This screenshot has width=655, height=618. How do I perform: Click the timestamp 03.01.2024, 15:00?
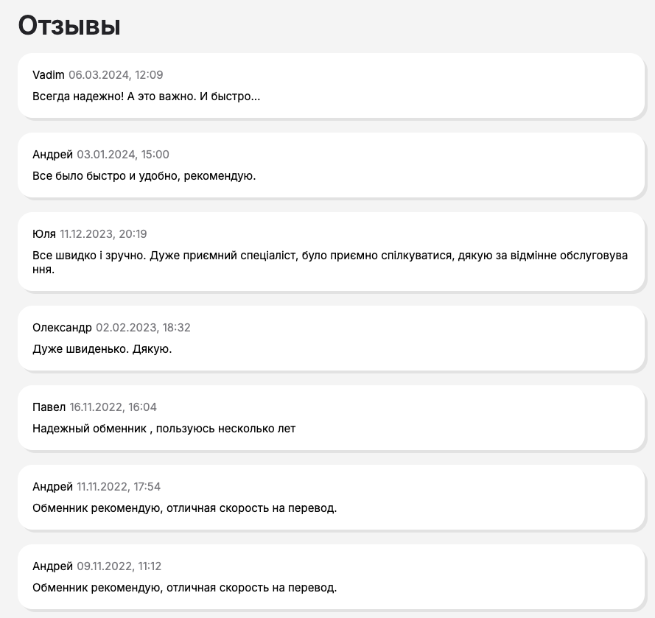(x=123, y=155)
